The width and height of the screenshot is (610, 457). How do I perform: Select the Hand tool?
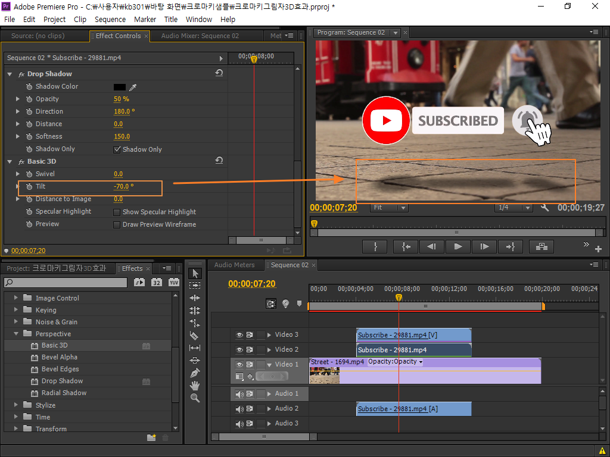(x=195, y=386)
